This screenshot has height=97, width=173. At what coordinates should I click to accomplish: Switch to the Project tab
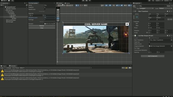[x=4, y=66]
